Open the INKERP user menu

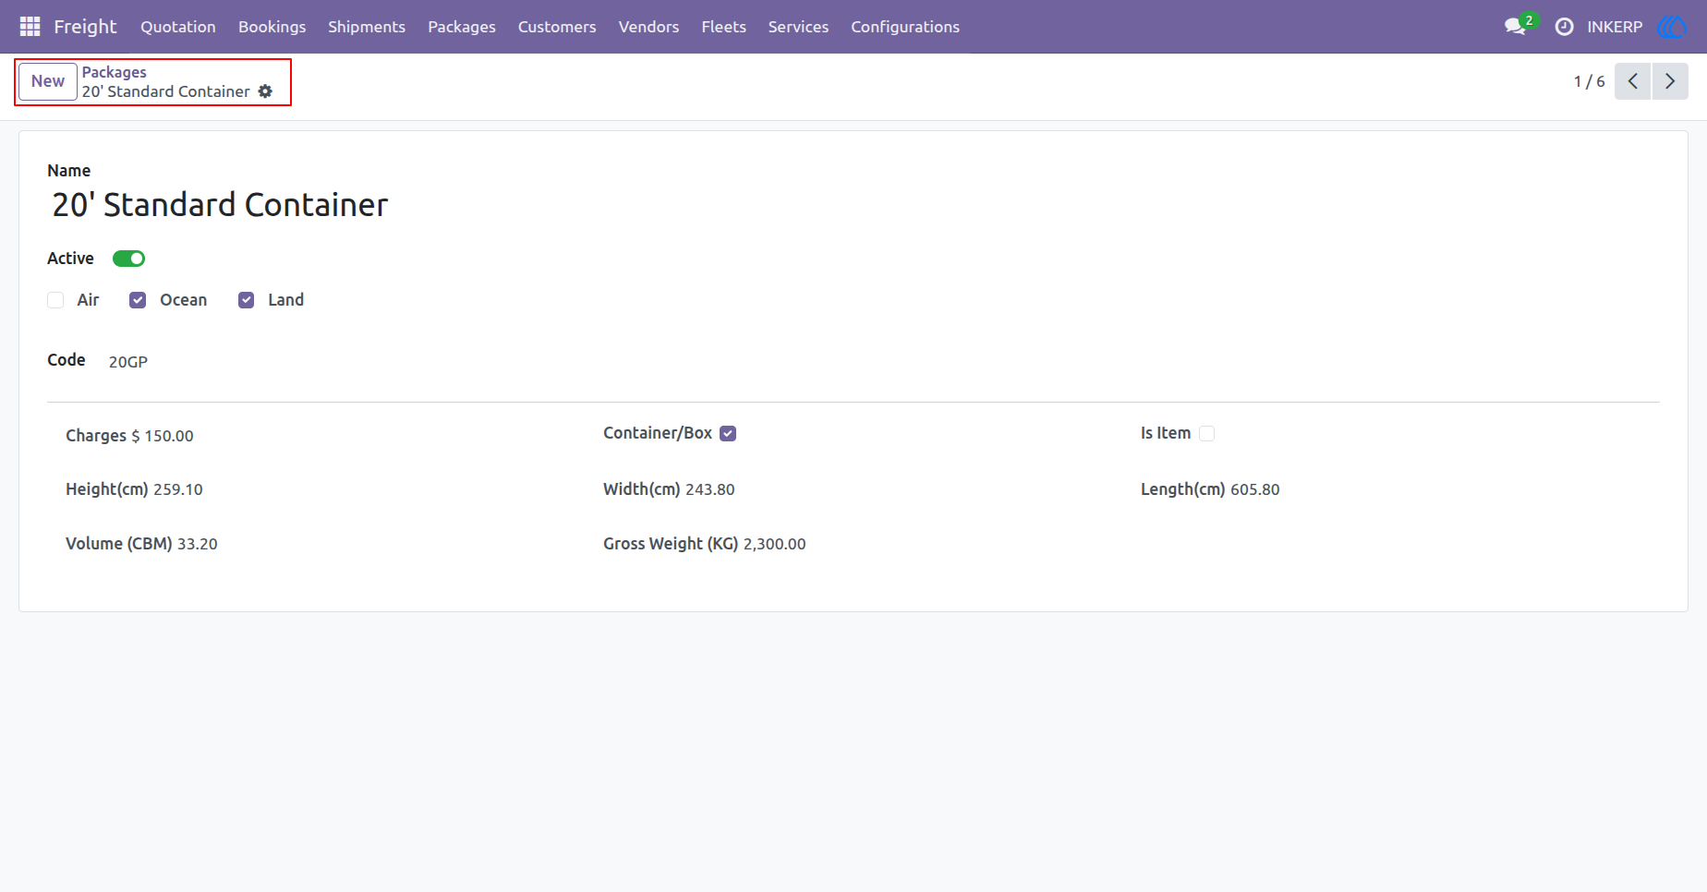(x=1615, y=27)
